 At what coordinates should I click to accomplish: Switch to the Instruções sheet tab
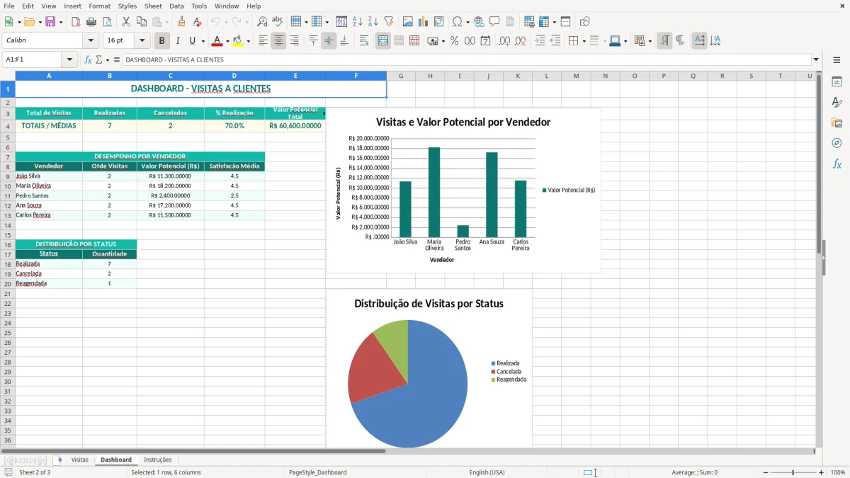[x=158, y=460]
